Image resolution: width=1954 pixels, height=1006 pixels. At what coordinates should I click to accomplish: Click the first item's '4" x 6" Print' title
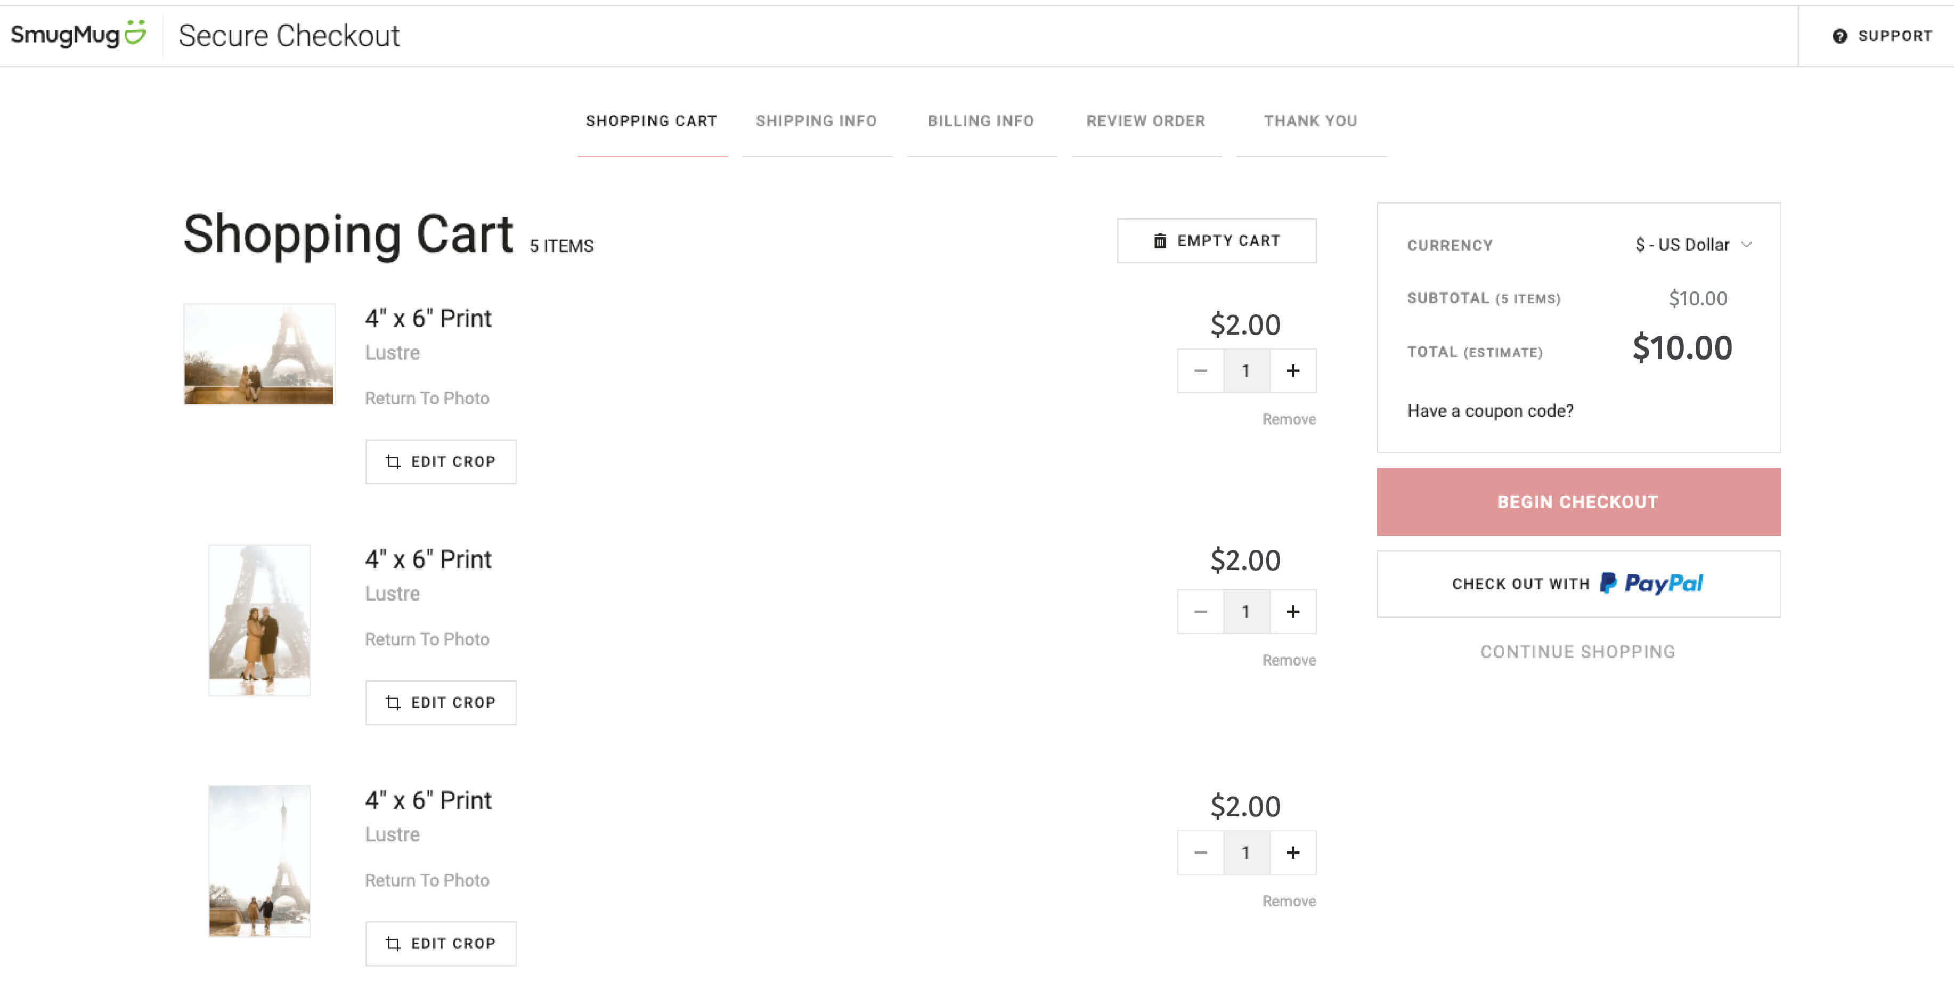coord(428,319)
